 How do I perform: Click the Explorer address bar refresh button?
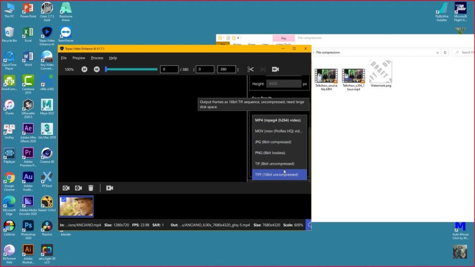[445, 53]
